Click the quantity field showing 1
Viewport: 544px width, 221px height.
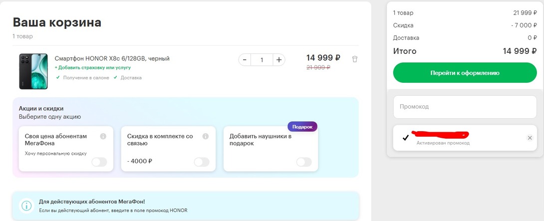262,60
